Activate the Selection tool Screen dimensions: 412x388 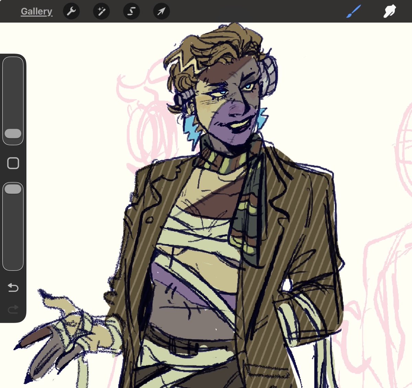click(131, 11)
